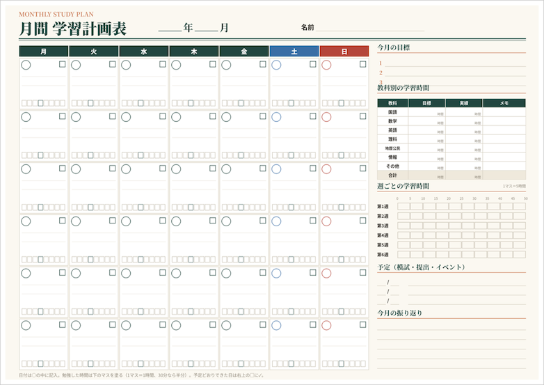Click the 水 Wednesday column header

(x=143, y=52)
